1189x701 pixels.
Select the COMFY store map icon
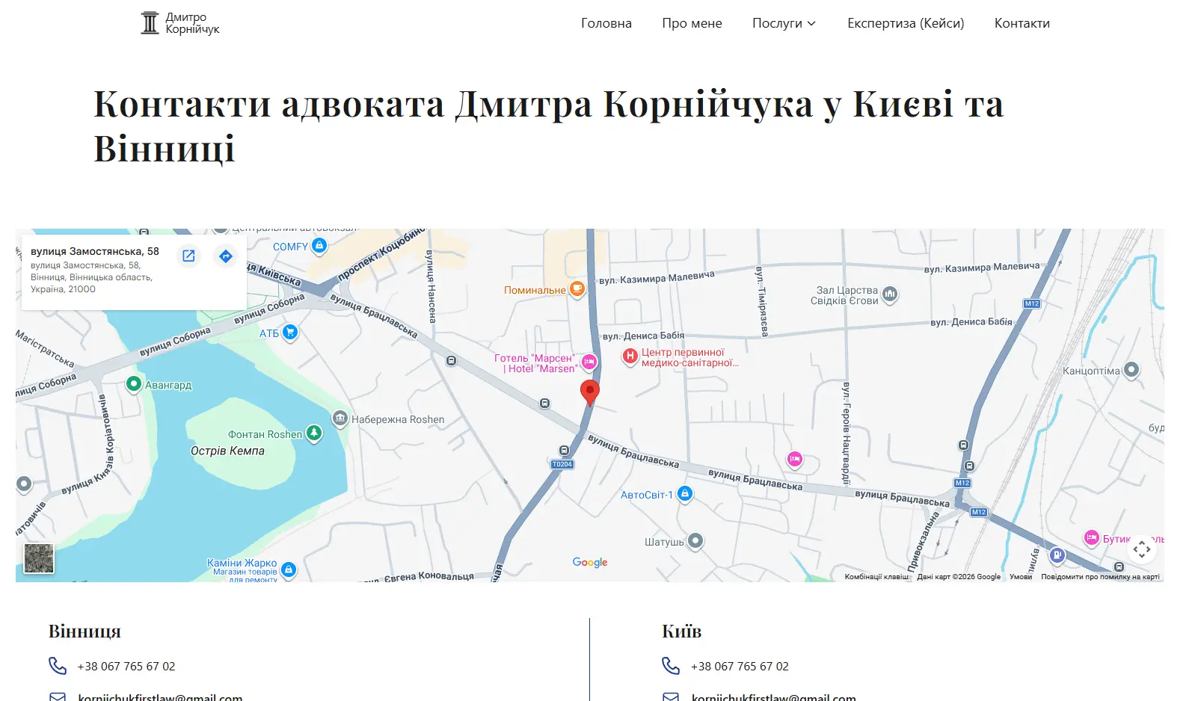point(319,246)
